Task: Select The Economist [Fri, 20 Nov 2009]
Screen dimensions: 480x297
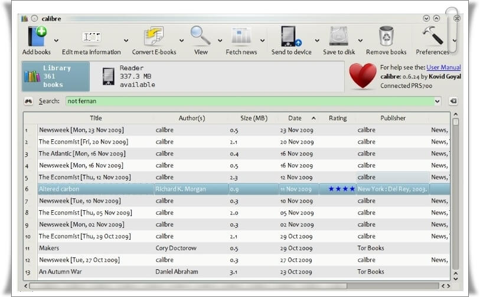Action: (x=83, y=142)
